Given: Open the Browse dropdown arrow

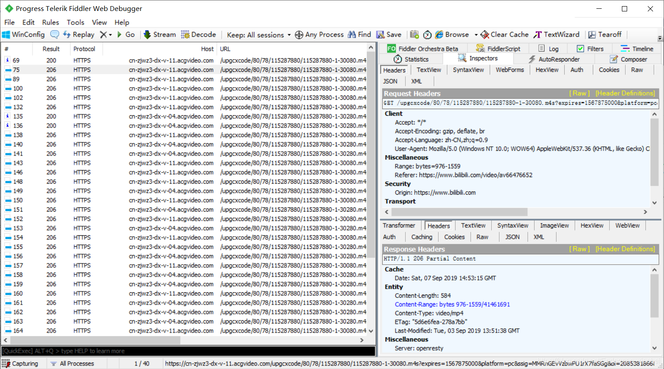Looking at the screenshot, I should click(x=476, y=35).
